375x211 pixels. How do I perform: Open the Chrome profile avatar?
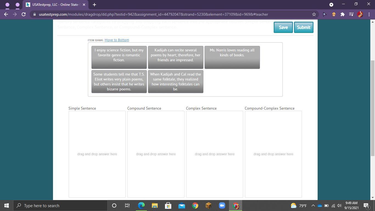(360, 14)
